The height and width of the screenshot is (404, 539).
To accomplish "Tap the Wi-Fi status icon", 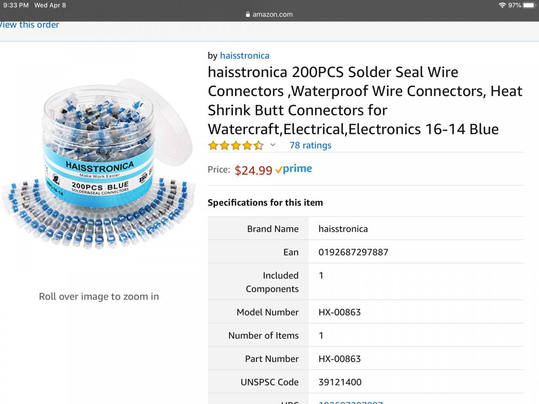I will [x=502, y=5].
